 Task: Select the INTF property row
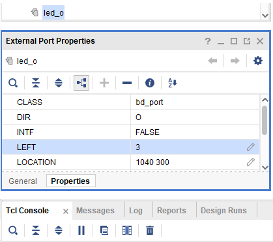[131, 132]
